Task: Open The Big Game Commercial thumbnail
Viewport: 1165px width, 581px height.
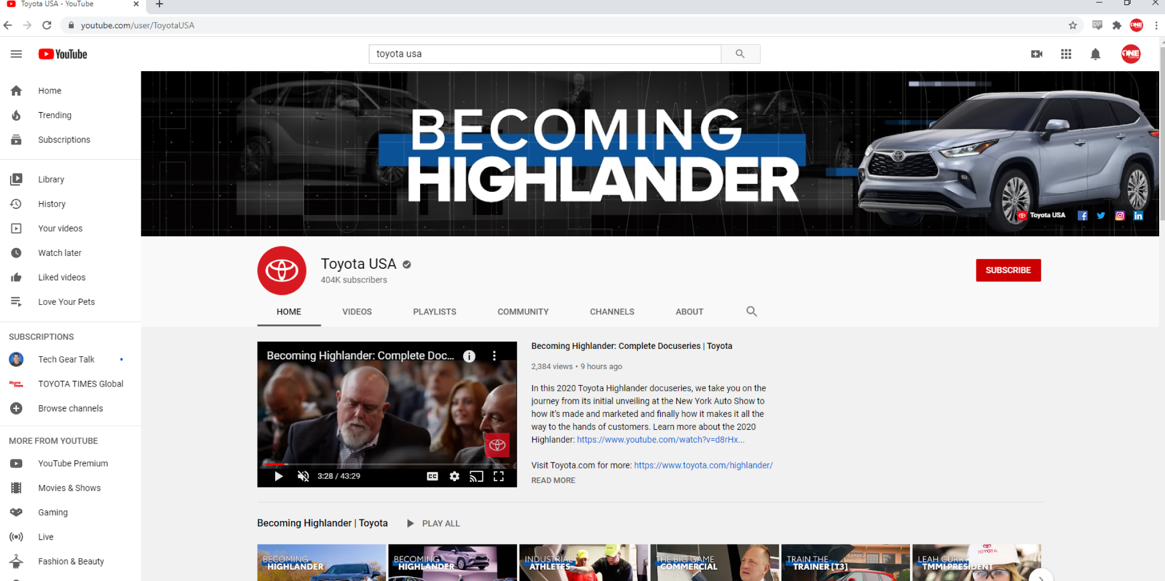Action: [x=715, y=562]
